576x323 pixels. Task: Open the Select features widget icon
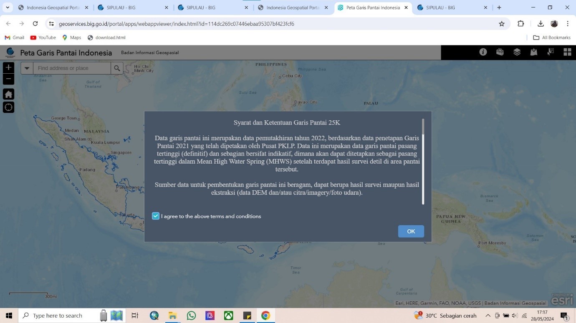click(551, 52)
